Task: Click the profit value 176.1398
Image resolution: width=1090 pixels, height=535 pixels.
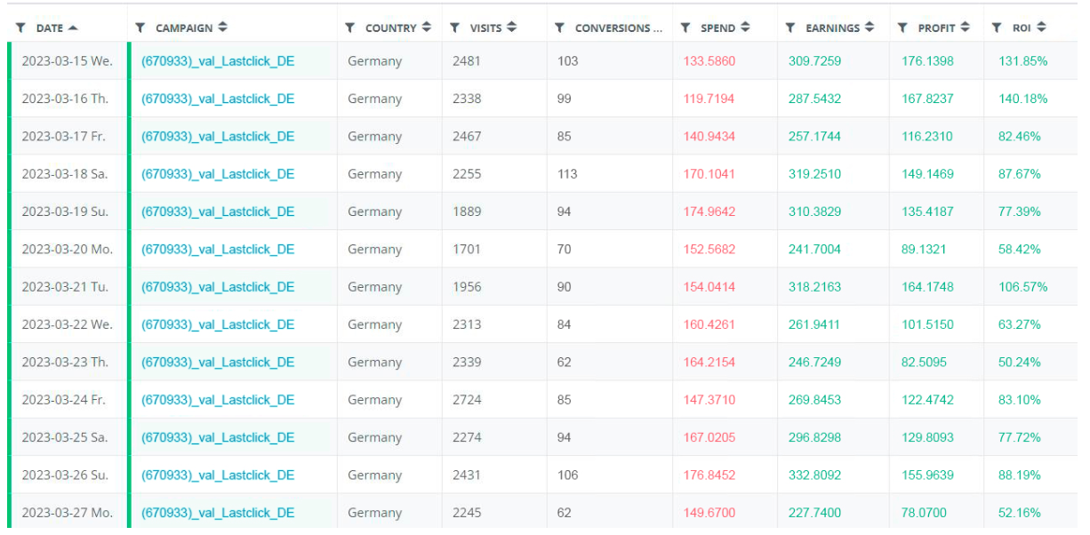Action: (927, 61)
